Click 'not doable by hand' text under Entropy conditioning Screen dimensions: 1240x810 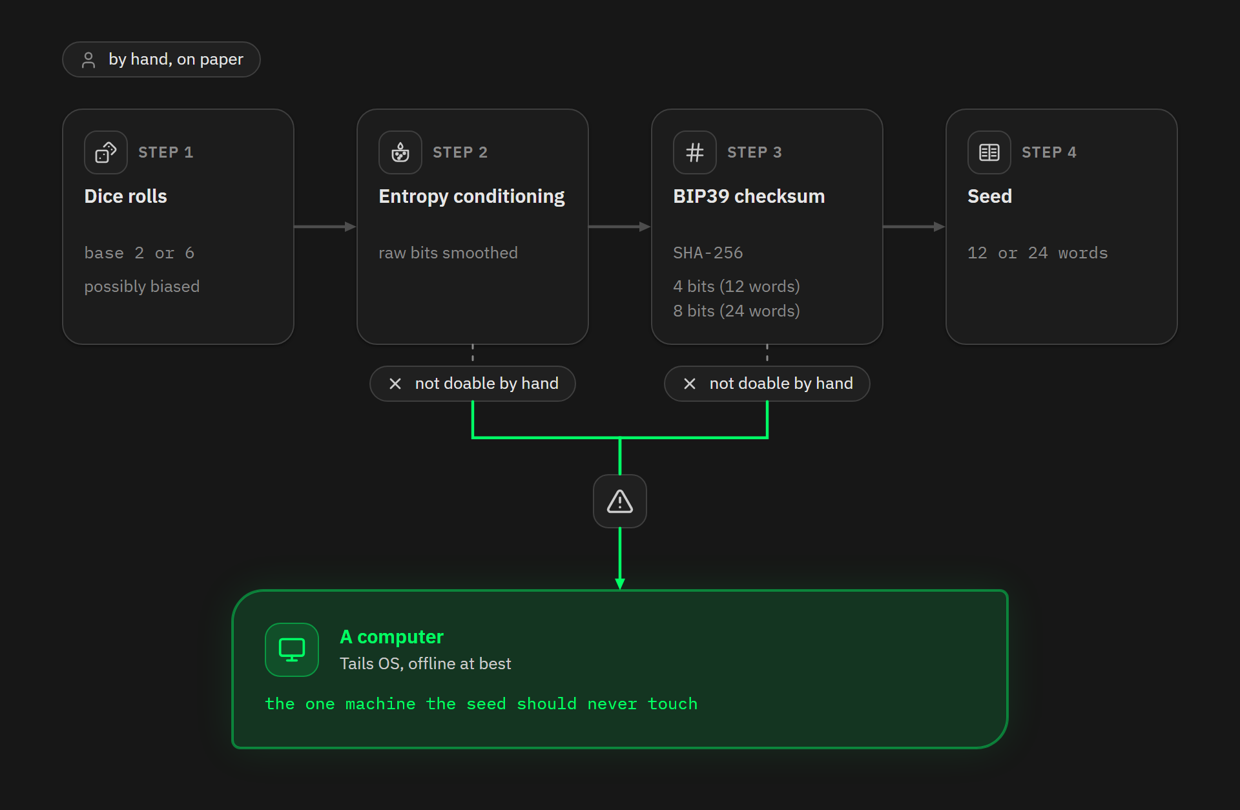click(x=487, y=384)
